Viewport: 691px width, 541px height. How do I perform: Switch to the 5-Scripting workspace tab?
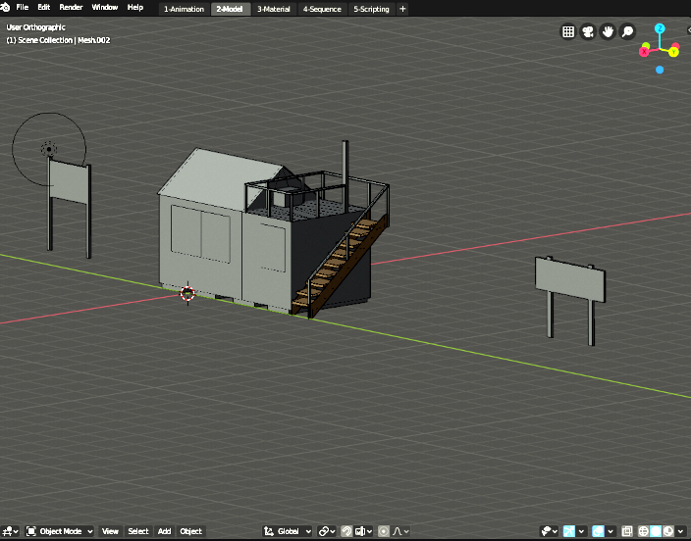[x=371, y=9]
